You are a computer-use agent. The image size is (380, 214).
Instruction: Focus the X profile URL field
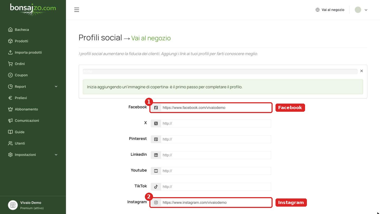[216, 123]
